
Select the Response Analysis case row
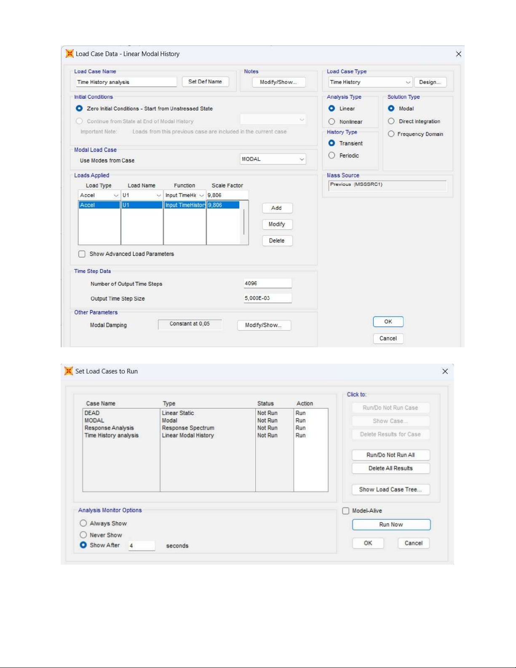tap(109, 428)
